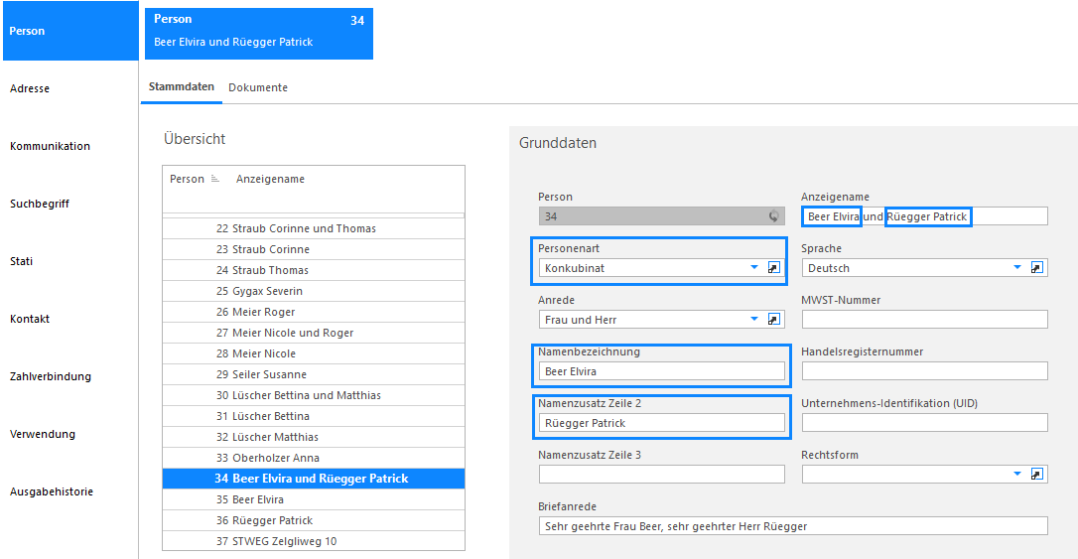Select row 23 Straub Corinne
Viewport: 1078px width, 559px height.
click(x=314, y=249)
